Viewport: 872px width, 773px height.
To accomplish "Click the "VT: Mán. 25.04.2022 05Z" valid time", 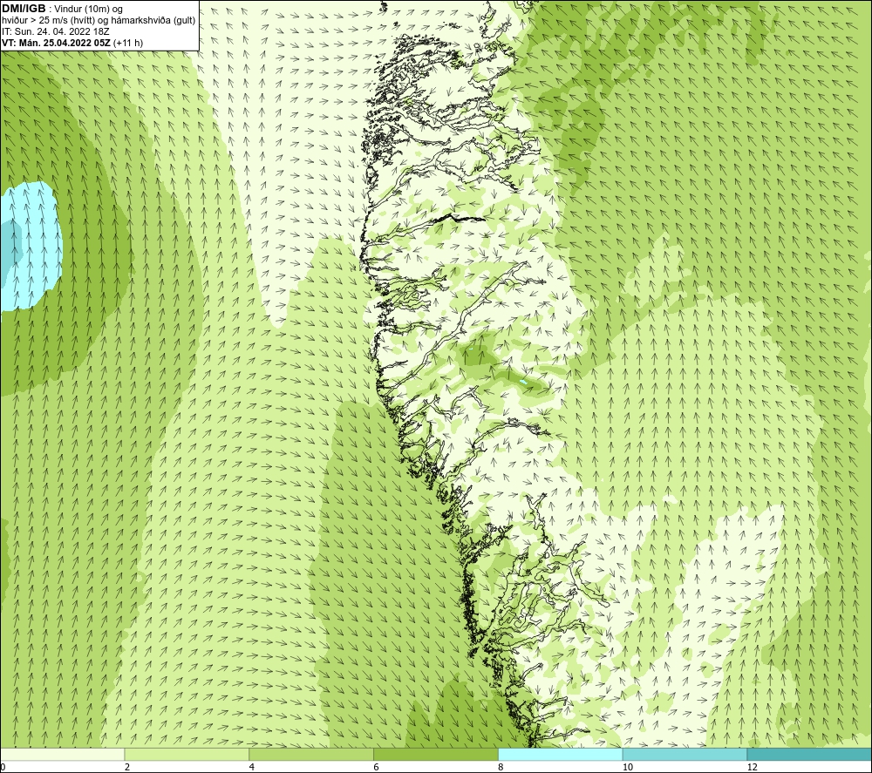I will 56,43.
